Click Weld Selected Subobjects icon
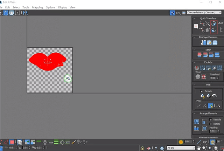This screenshot has width=224, height=151. tap(204, 77)
